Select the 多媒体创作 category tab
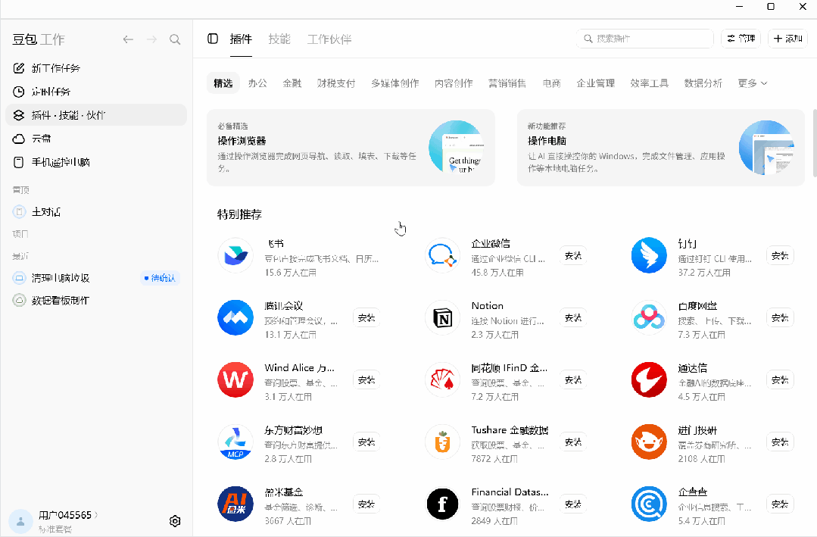The image size is (817, 537). click(x=395, y=83)
